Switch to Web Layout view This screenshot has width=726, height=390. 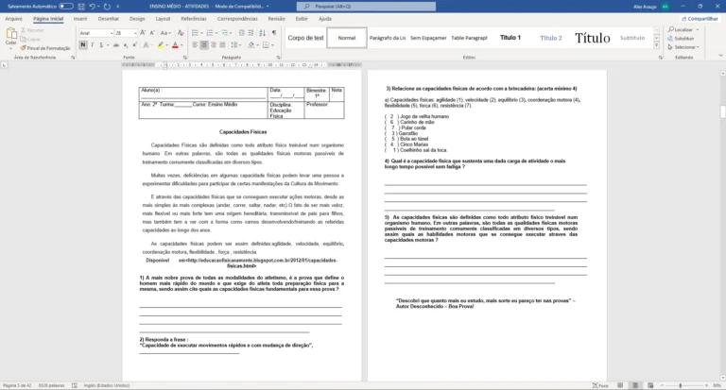coord(650,385)
